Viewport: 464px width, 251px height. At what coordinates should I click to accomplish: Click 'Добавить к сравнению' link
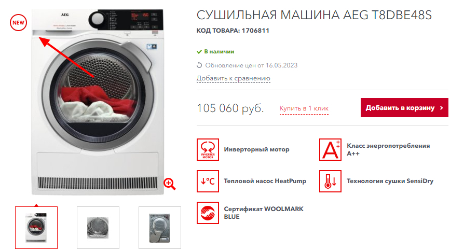click(233, 78)
